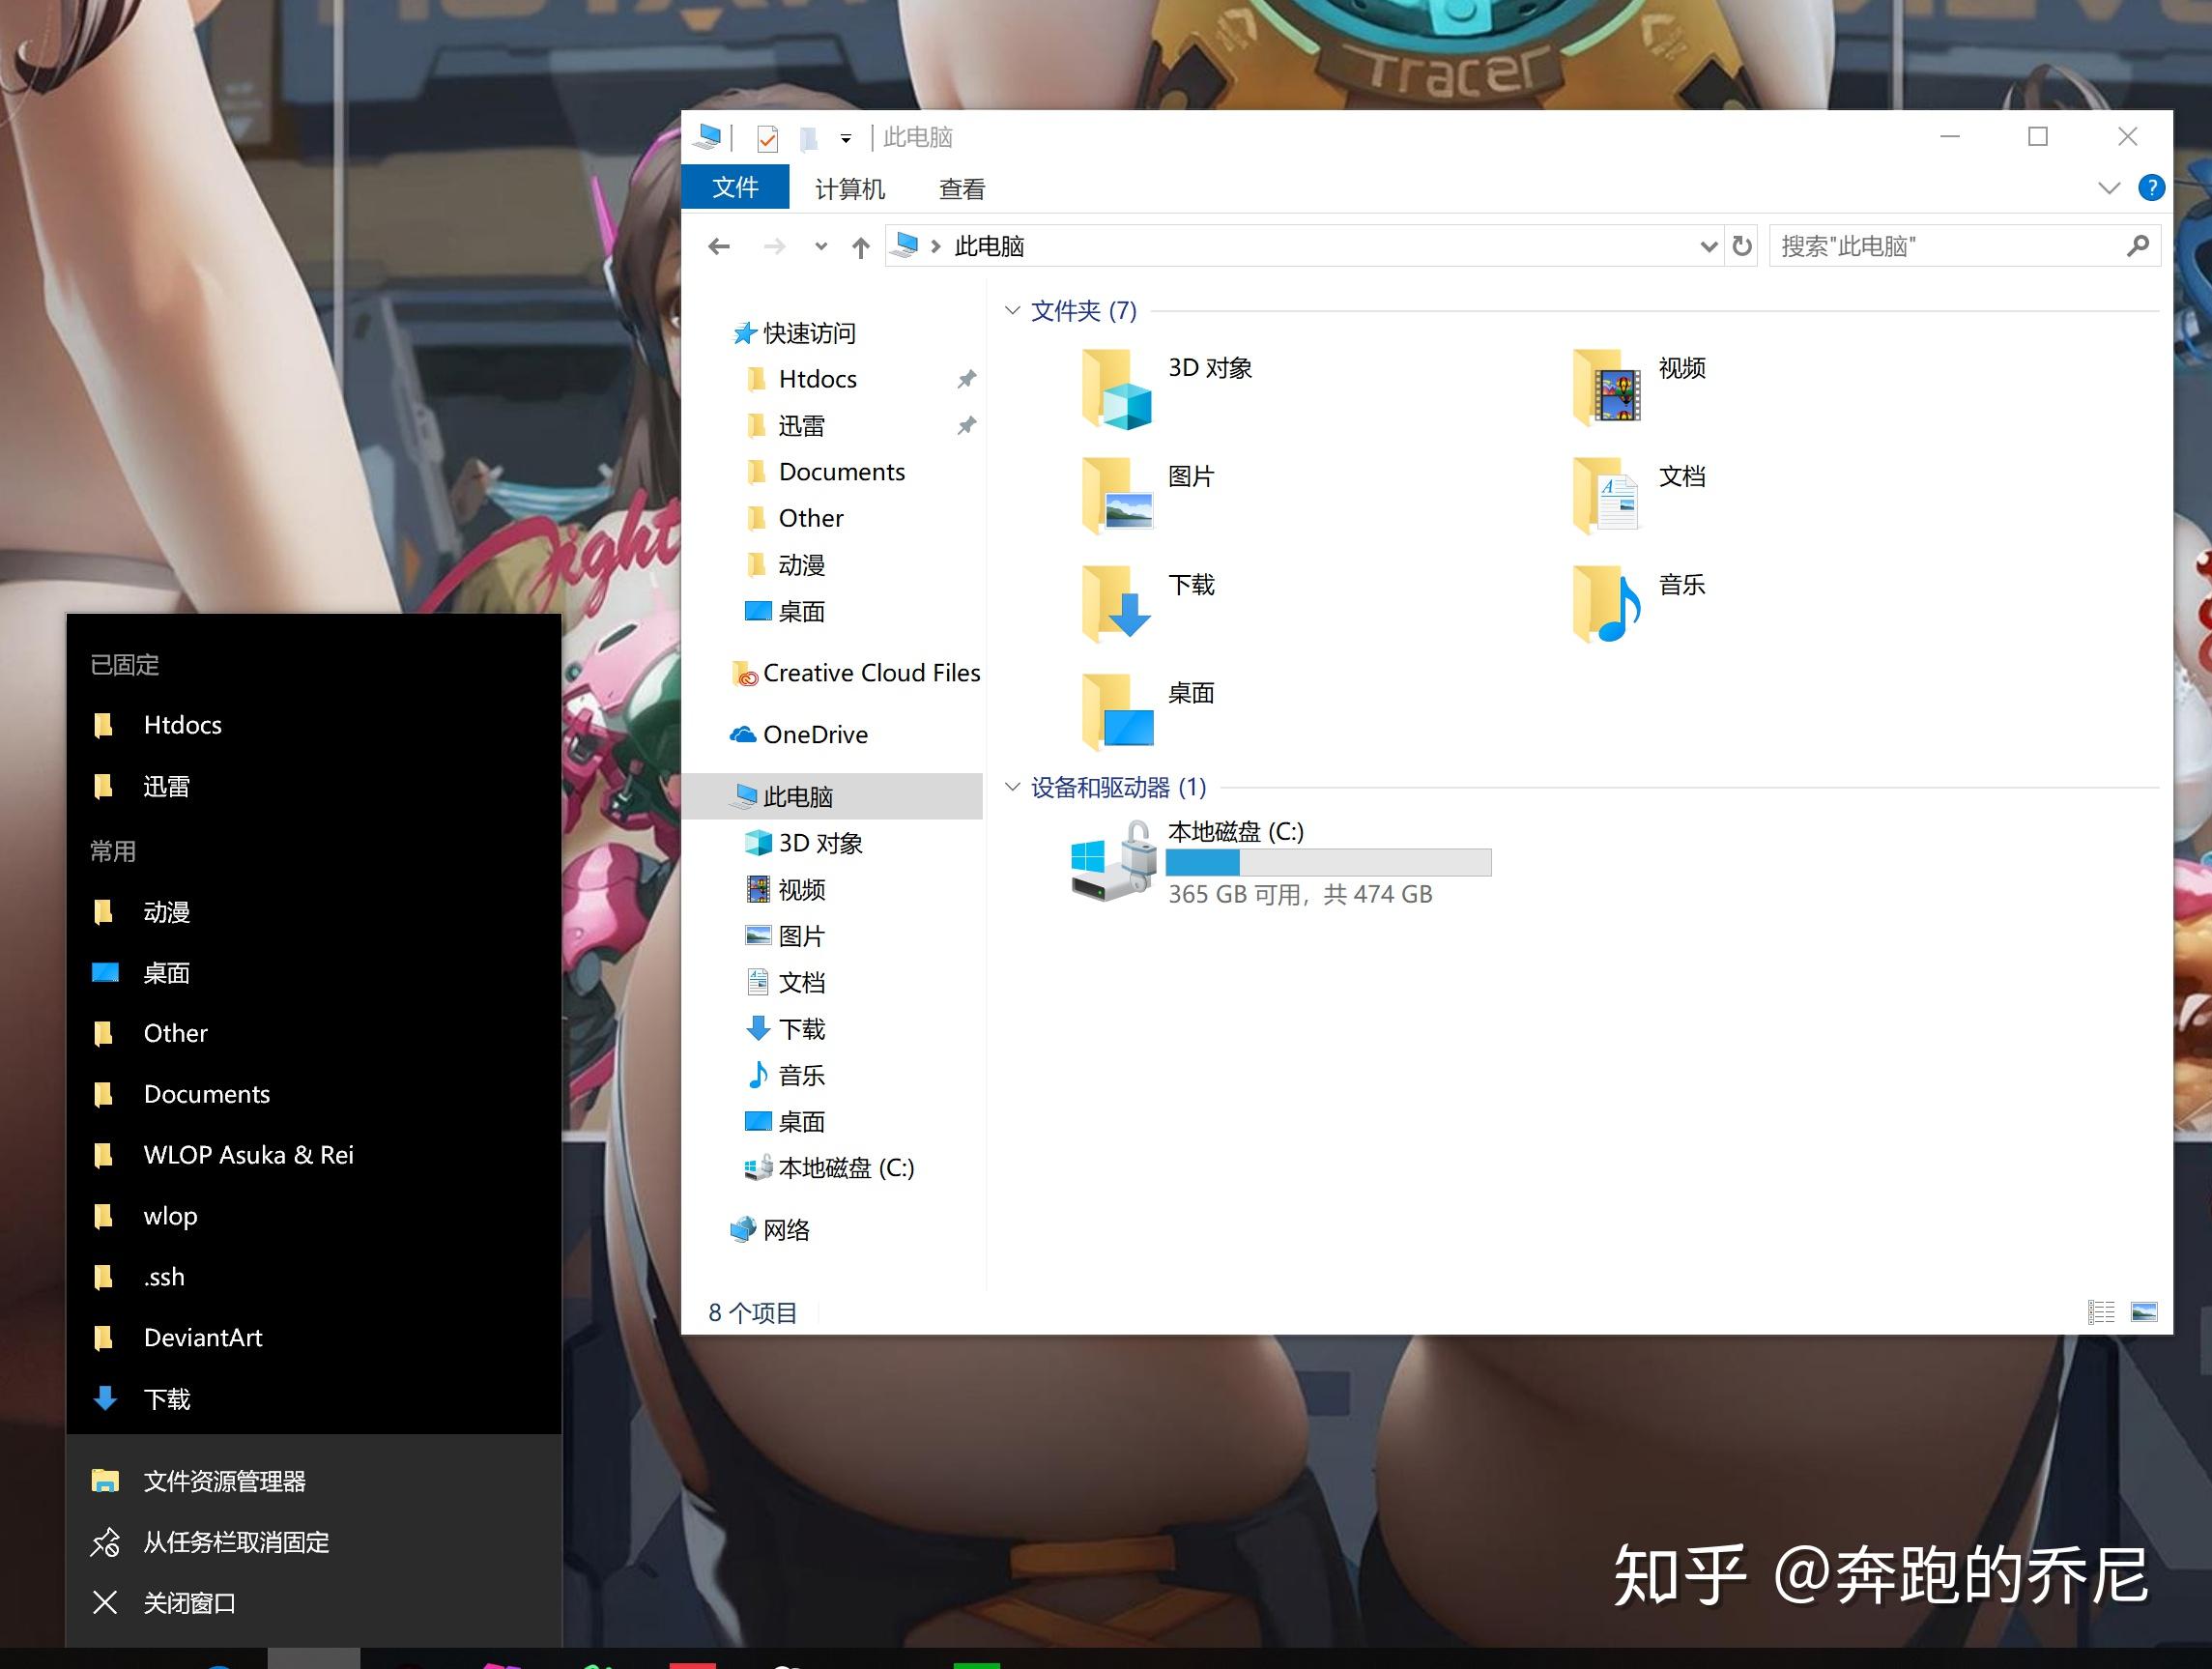Click the C: drive usage bar
This screenshot has height=1669, width=2212.
tap(1328, 862)
